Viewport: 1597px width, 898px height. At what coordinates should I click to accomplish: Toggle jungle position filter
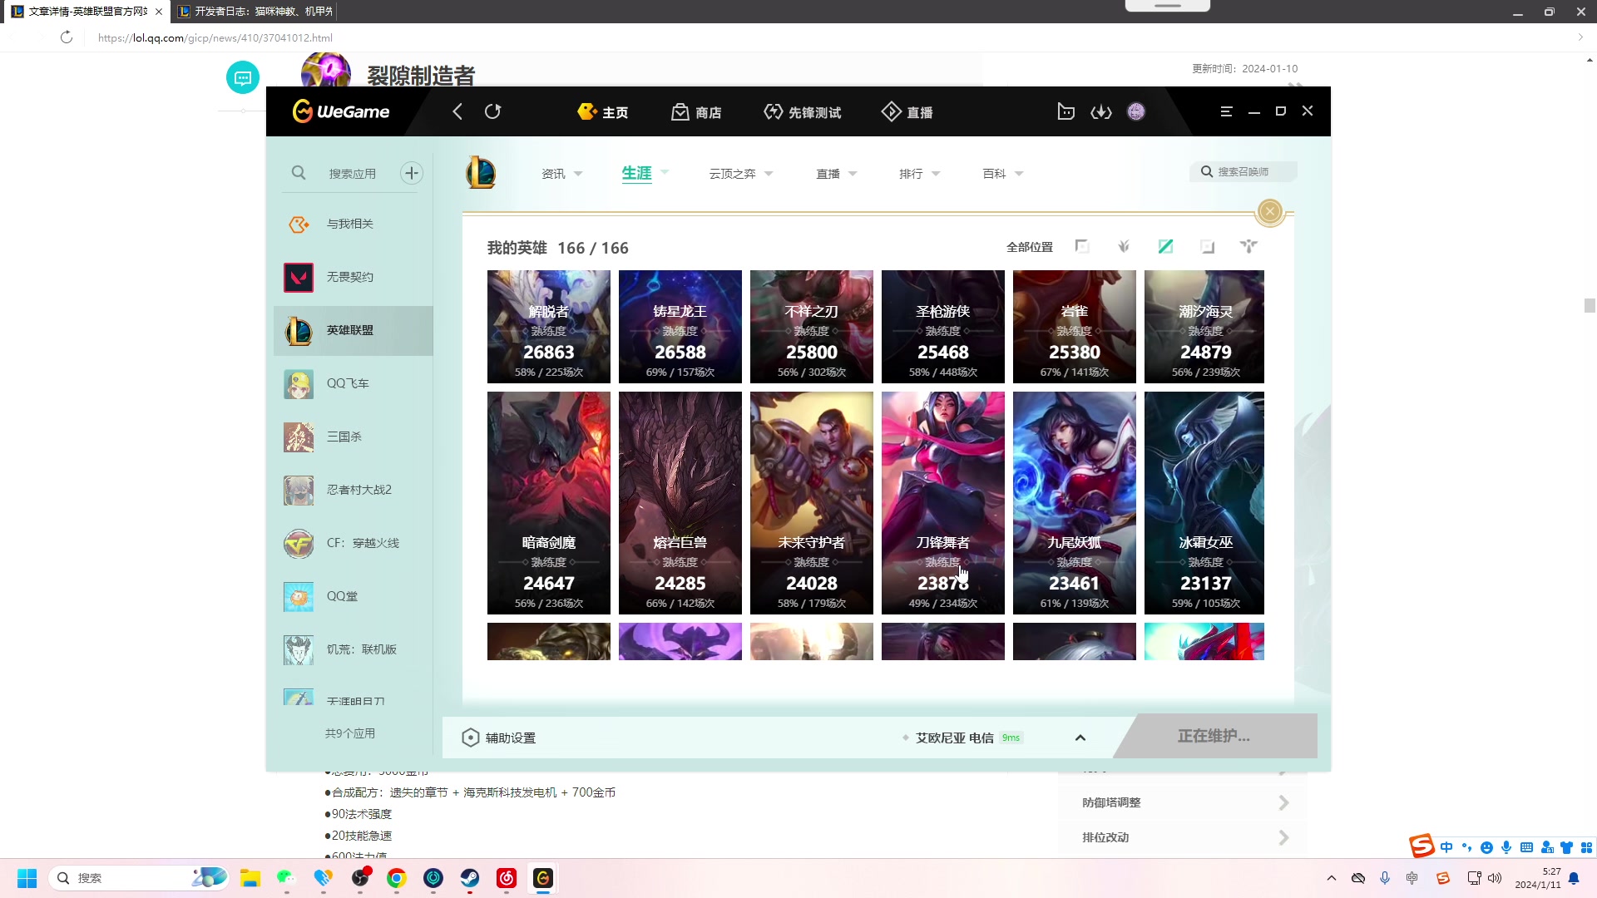(1124, 246)
